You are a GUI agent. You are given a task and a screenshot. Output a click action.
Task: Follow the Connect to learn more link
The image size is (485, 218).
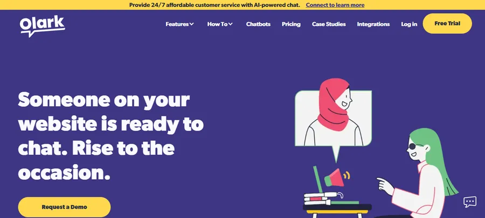[x=335, y=5]
